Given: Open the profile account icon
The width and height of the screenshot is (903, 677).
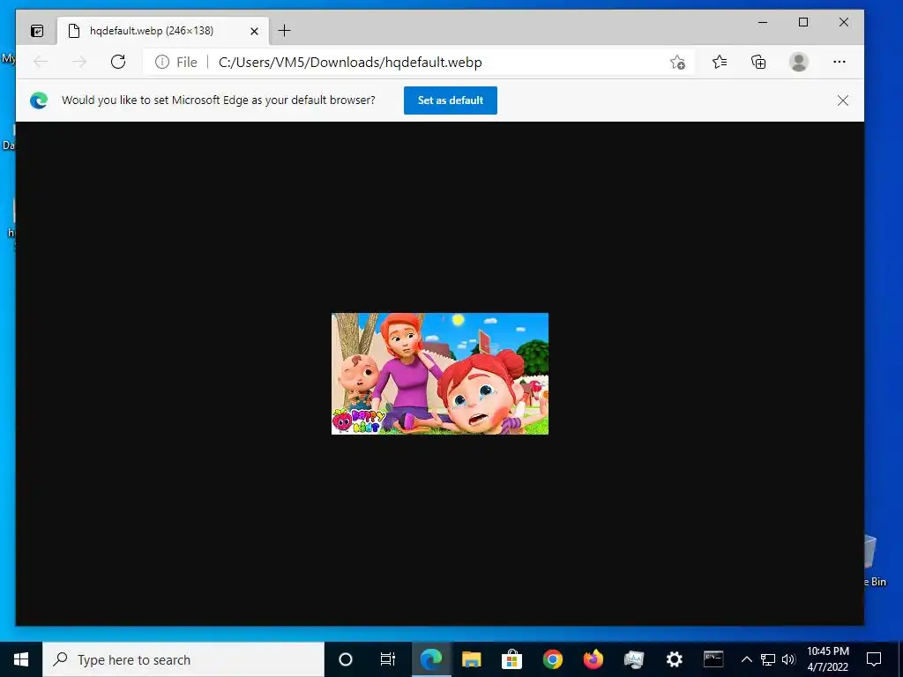Looking at the screenshot, I should (x=799, y=62).
